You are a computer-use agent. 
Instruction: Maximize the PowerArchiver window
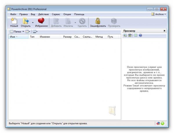(x=157, y=9)
